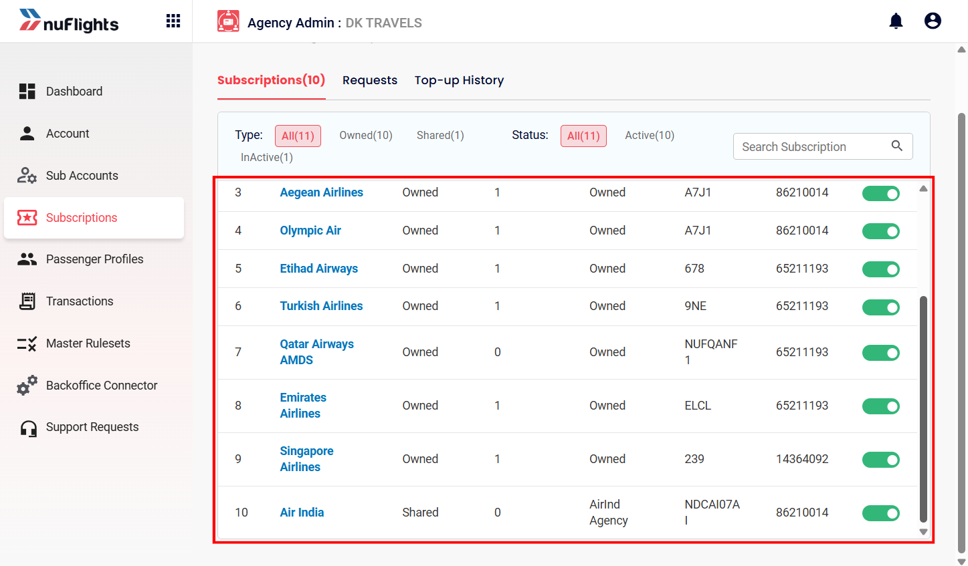
Task: Focus the Search Subscription field
Action: [823, 146]
